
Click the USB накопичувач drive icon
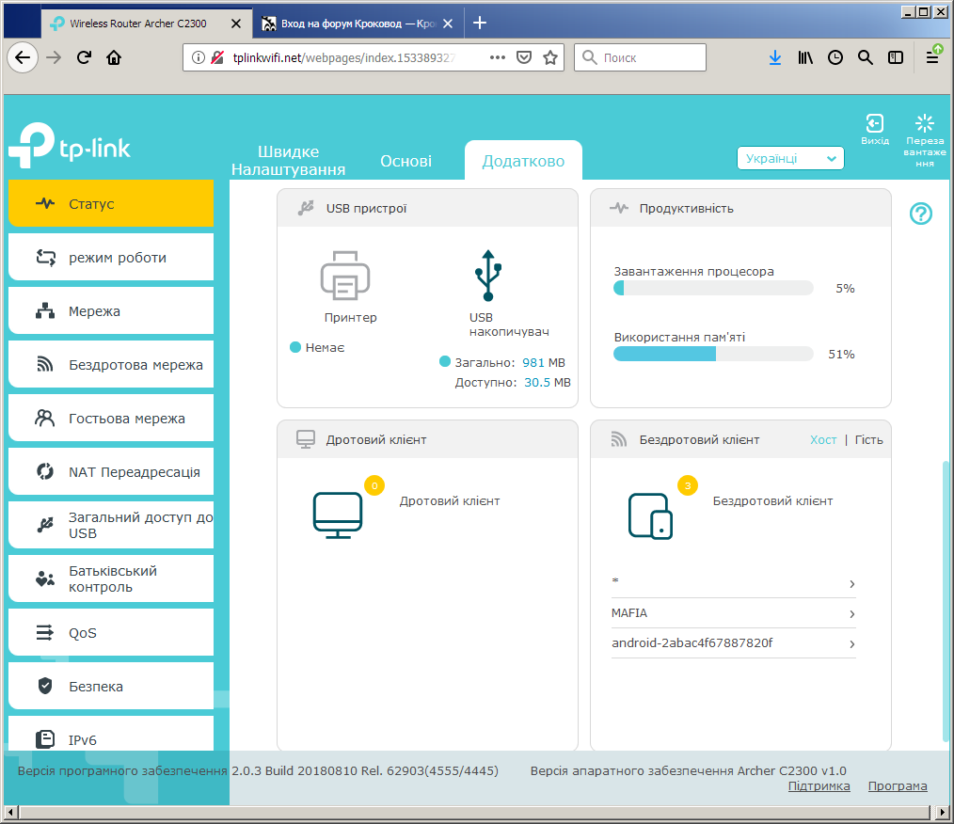coord(488,276)
